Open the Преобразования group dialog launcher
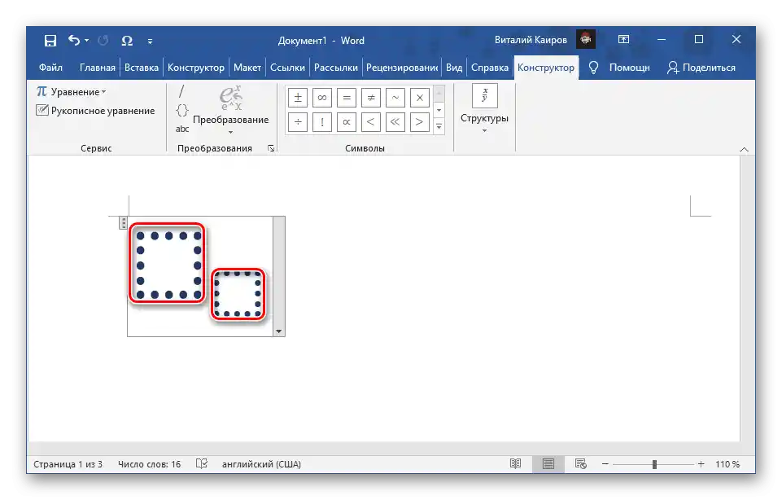Image resolution: width=782 pixels, height=500 pixels. click(271, 148)
